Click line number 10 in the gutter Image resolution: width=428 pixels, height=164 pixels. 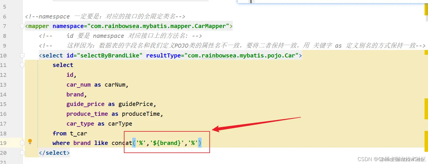click(x=3, y=55)
